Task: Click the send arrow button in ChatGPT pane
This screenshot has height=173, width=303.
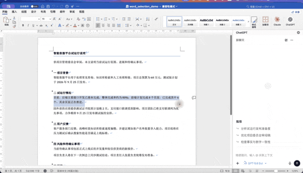Action: pos(297,163)
